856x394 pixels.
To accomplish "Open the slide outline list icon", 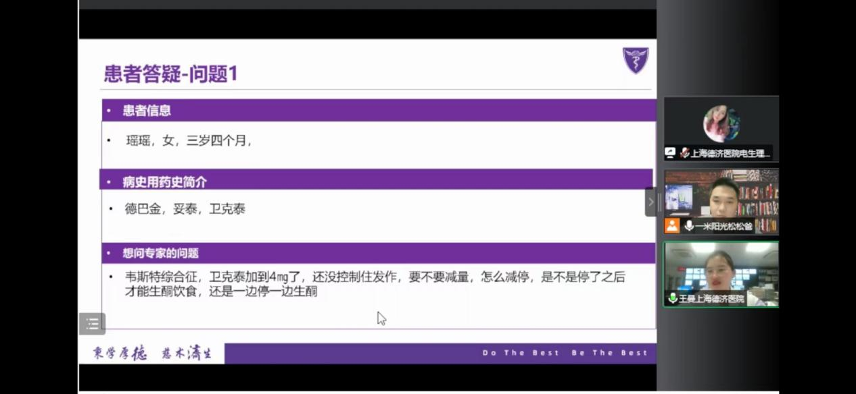I will pyautogui.click(x=92, y=324).
